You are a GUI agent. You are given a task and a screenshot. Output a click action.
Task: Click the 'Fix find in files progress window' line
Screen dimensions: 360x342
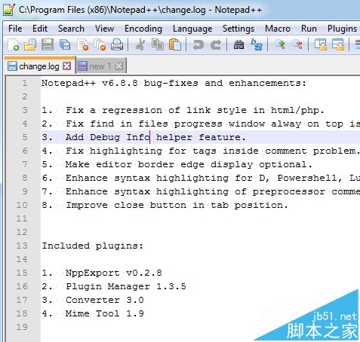coord(201,124)
